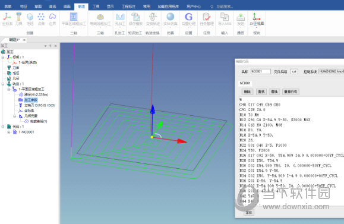Screen dimensions: 344x224
Task: Click the 名称 NC0001 name input field
Action: [261, 71]
